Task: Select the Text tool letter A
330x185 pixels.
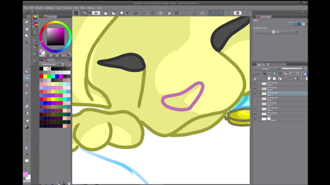Action: (27, 154)
